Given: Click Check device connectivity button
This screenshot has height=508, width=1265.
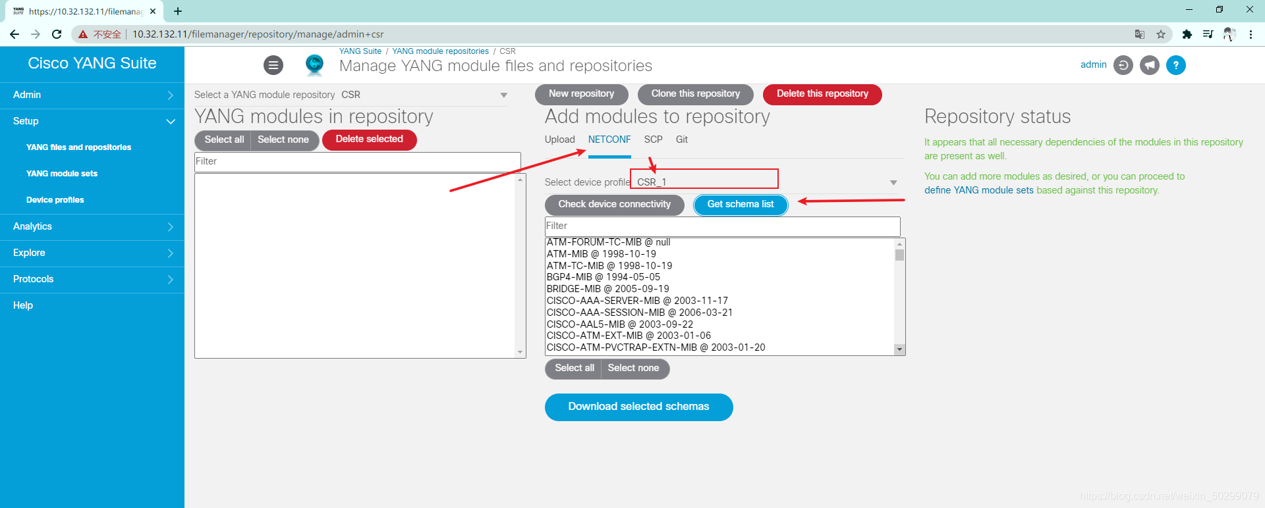Looking at the screenshot, I should click(615, 205).
